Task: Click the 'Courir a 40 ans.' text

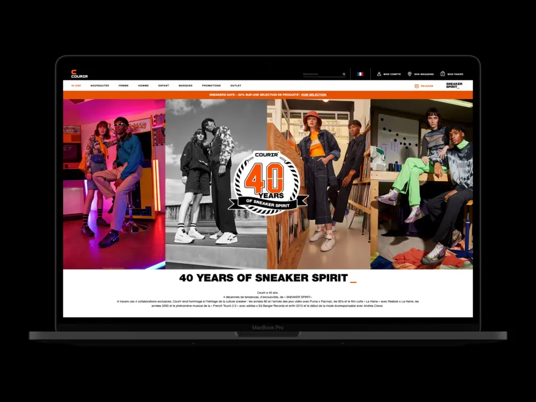Action: coord(267,293)
